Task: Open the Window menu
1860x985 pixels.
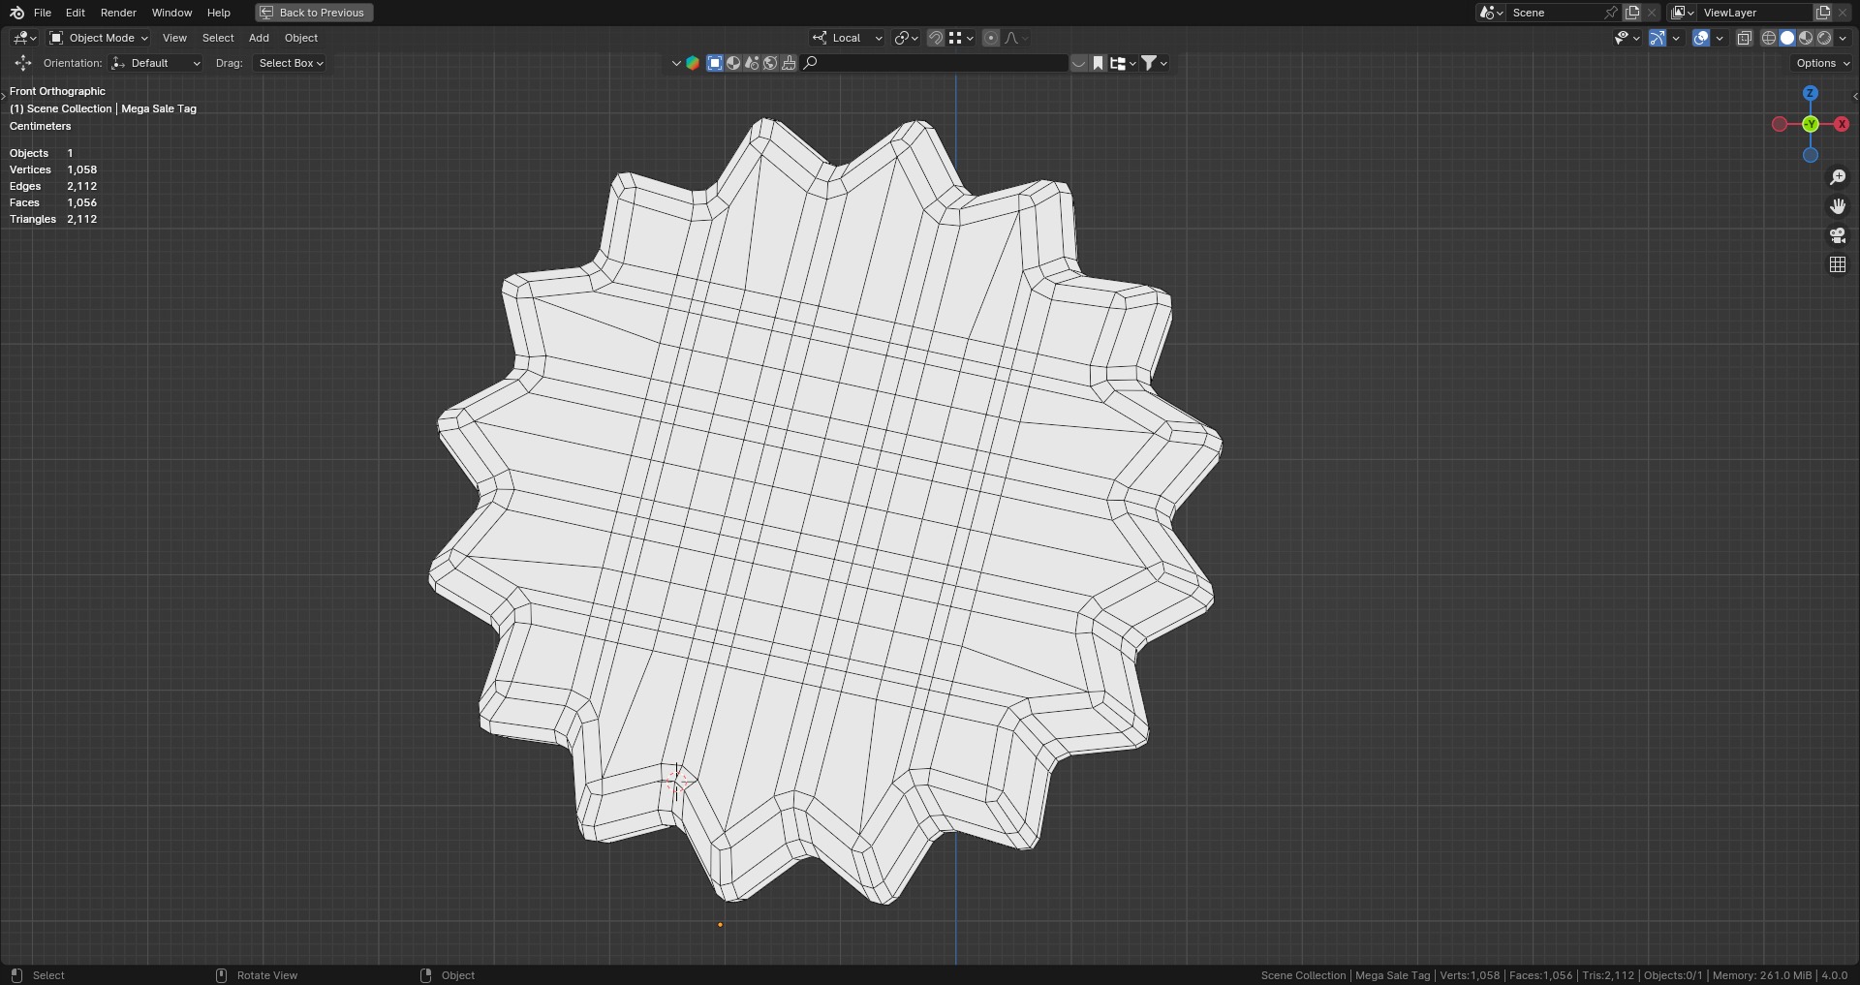Action: pos(171,13)
